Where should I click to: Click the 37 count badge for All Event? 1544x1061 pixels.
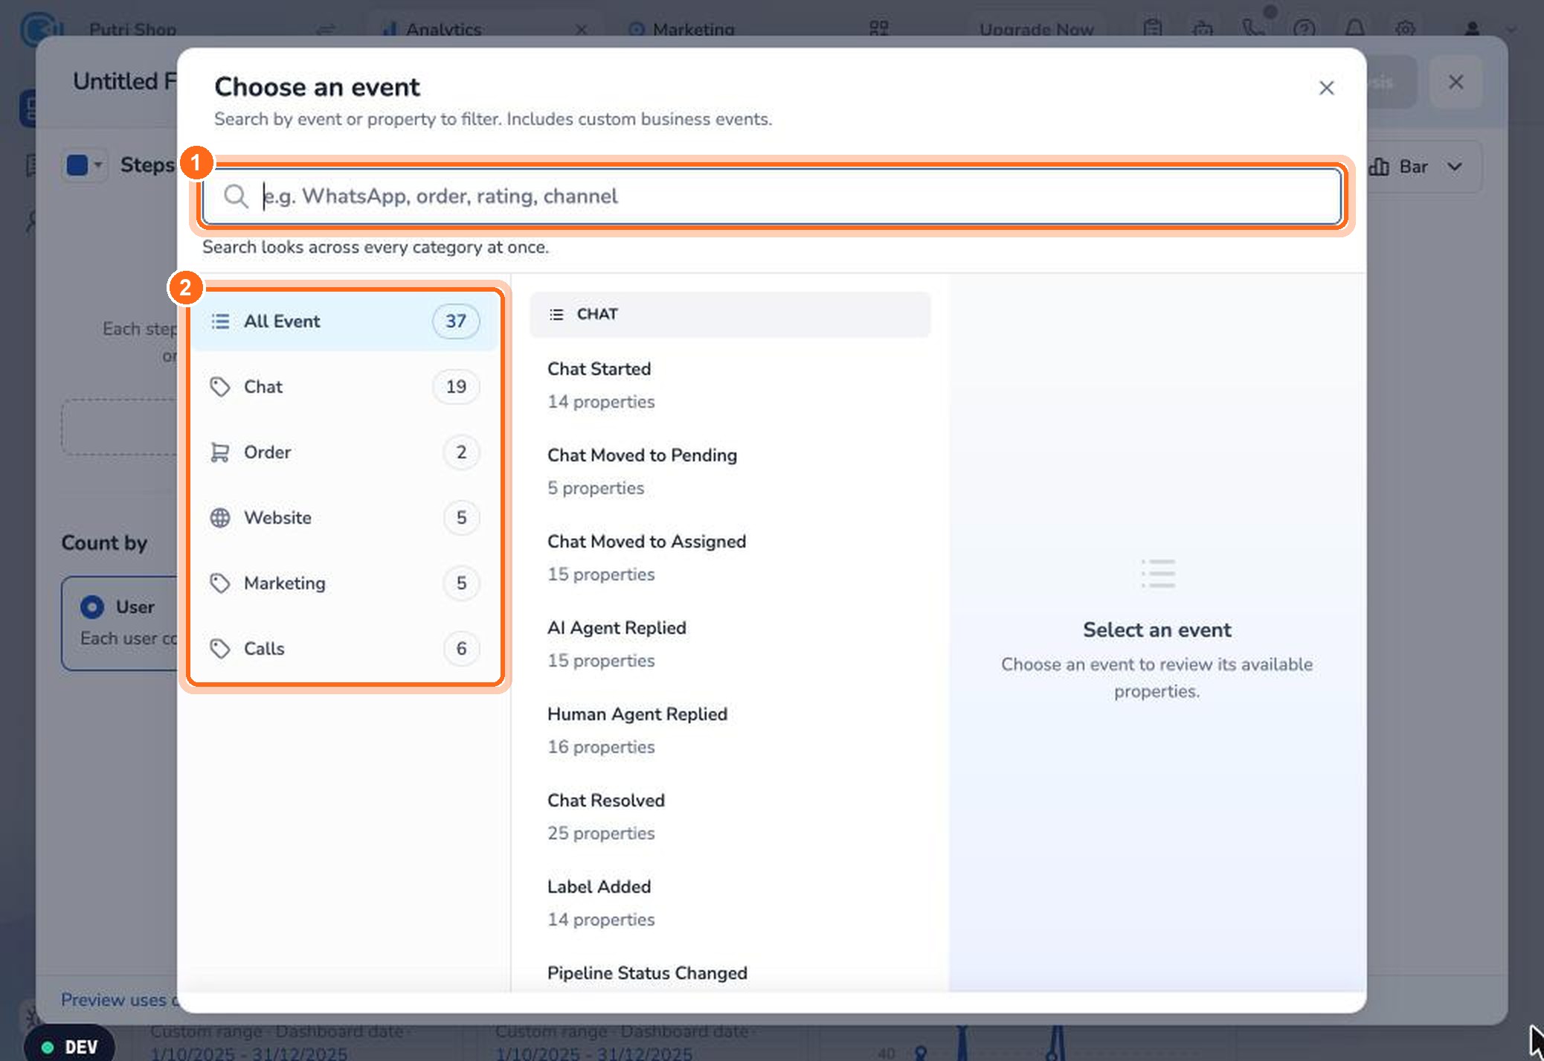tap(456, 321)
